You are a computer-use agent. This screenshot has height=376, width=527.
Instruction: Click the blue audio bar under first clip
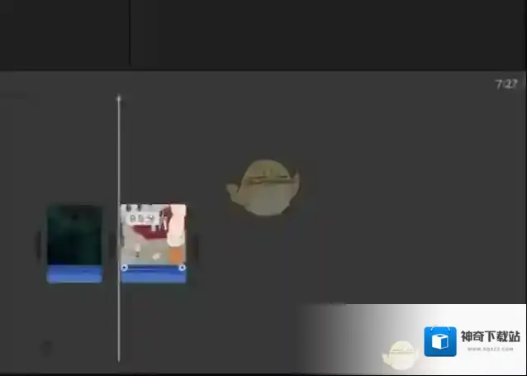(x=74, y=275)
